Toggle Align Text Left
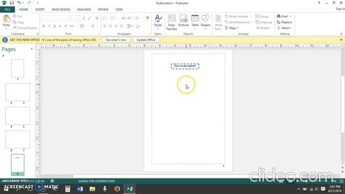 pyautogui.click(x=105, y=26)
